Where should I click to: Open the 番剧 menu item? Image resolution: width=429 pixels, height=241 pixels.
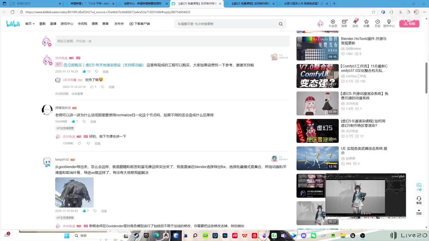(x=42, y=24)
